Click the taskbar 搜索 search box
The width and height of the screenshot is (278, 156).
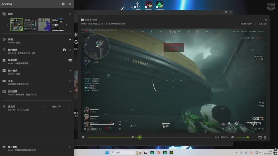click(x=126, y=153)
